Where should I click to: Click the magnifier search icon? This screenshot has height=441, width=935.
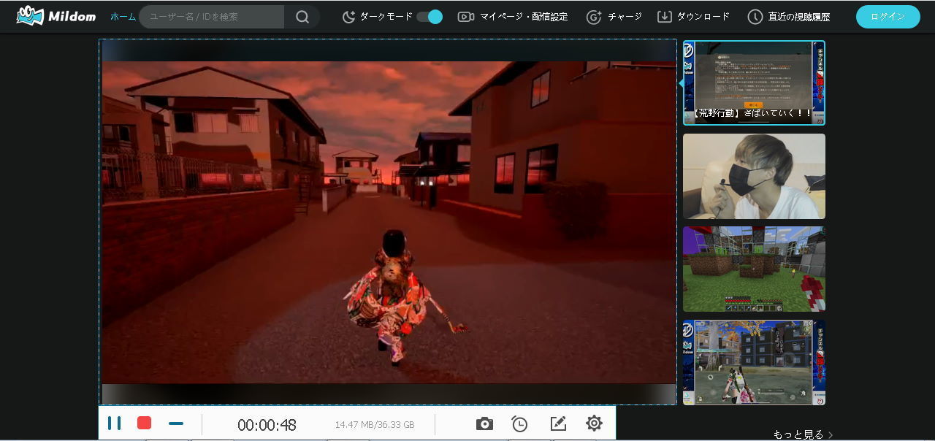point(302,17)
